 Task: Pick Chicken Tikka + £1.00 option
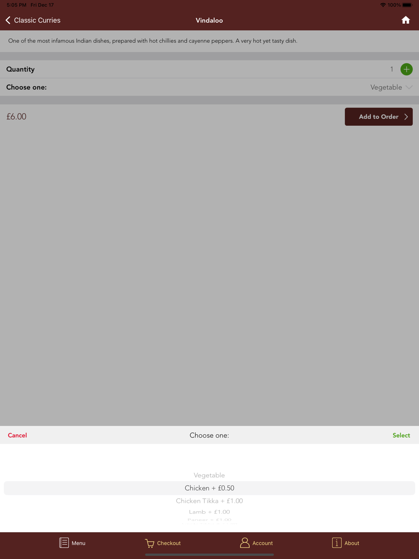[x=209, y=501]
